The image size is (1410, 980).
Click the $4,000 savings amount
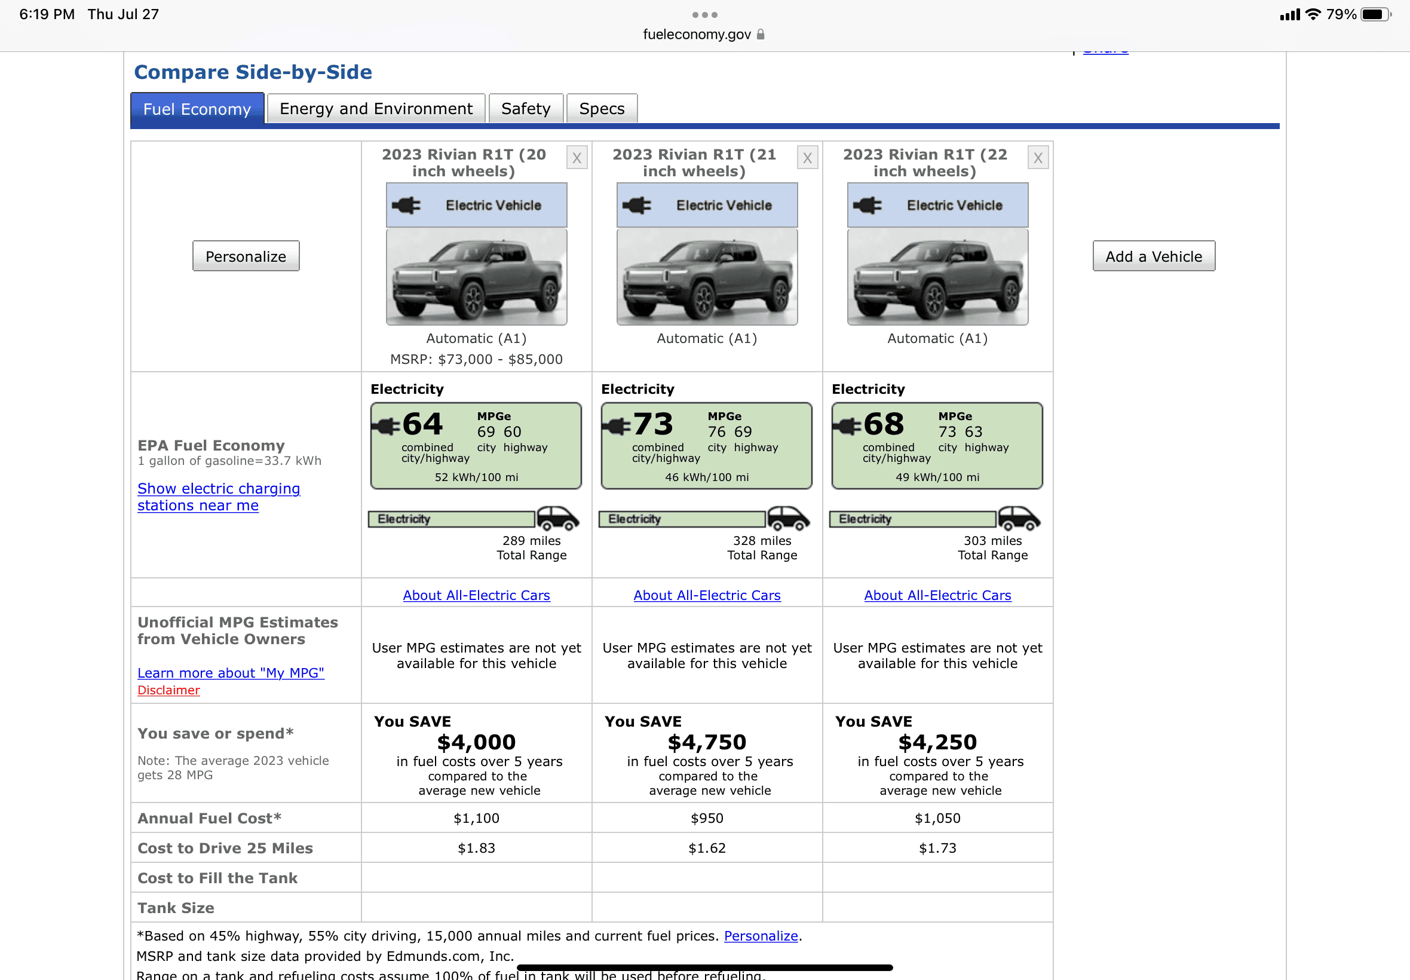coord(476,742)
